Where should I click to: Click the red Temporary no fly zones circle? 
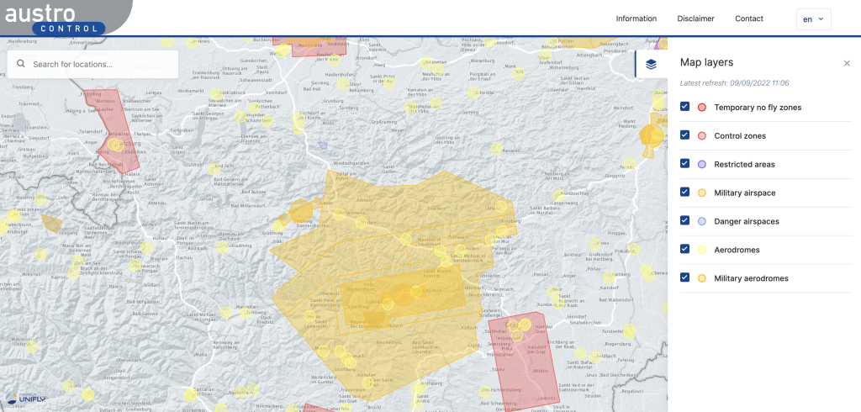[701, 107]
